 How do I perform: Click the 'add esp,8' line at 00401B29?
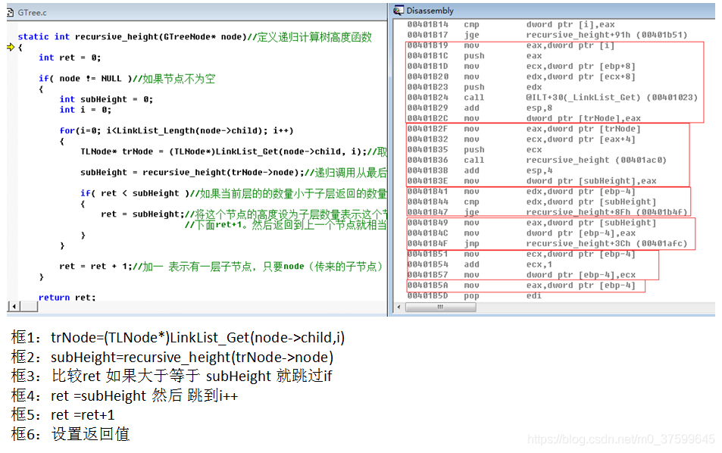[480, 108]
